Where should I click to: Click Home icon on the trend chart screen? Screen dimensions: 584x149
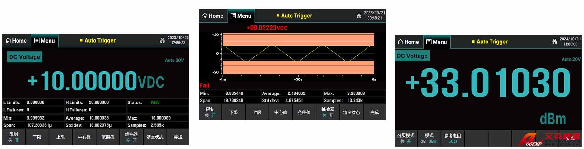point(205,16)
